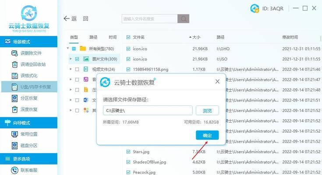Click the 路径 column header in file list
The image size is (322, 175).
pyautogui.click(x=220, y=37)
